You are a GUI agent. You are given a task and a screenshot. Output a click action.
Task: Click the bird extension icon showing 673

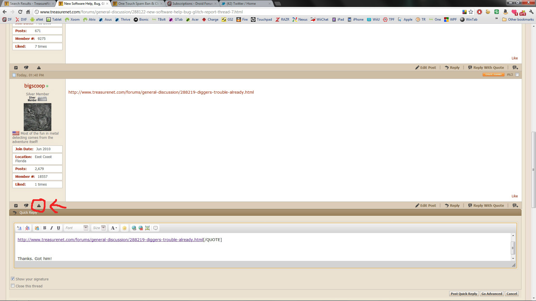523,12
